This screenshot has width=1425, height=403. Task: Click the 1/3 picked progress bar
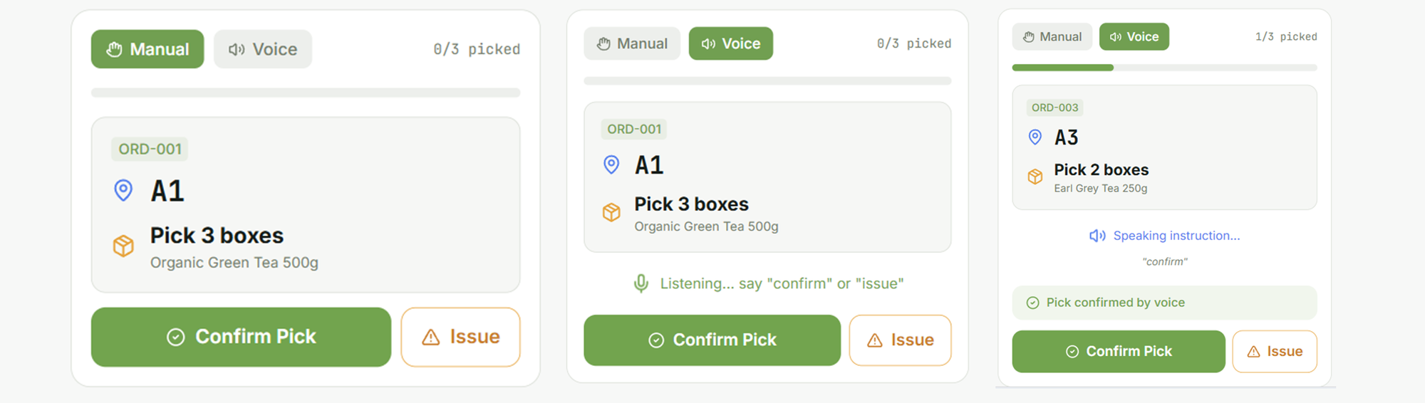coord(1164,68)
